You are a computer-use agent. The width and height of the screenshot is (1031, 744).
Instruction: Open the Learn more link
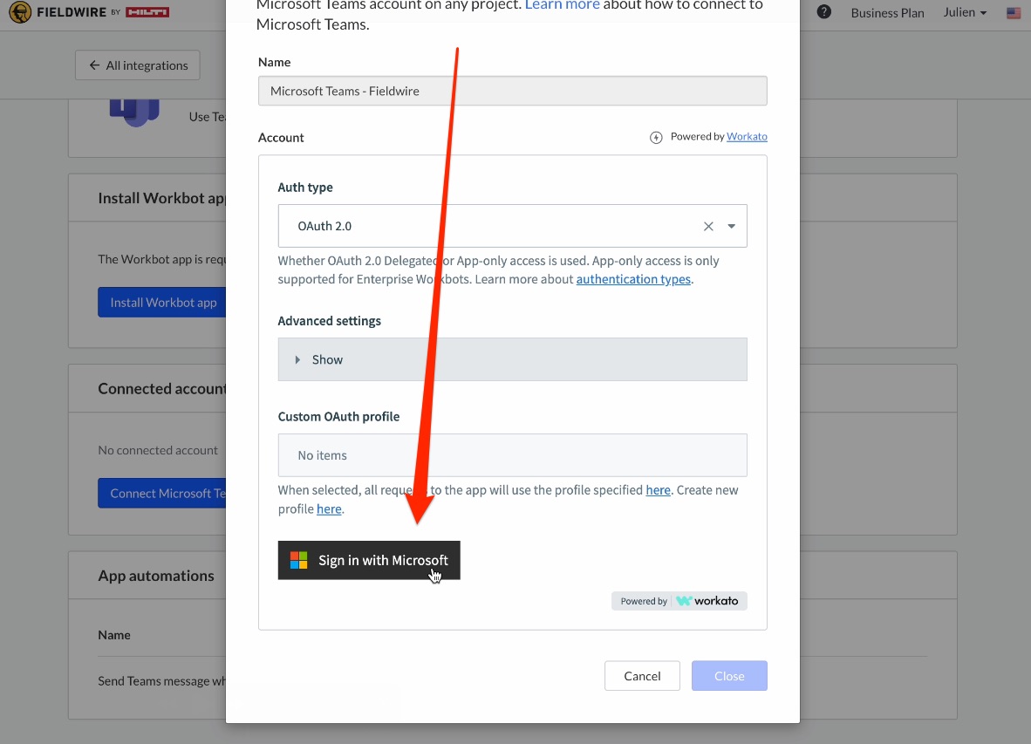pyautogui.click(x=563, y=5)
